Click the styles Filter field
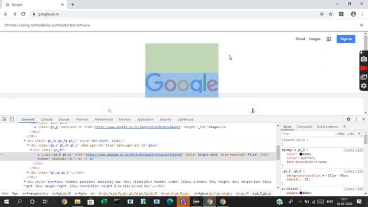368x207 pixels. point(308,134)
